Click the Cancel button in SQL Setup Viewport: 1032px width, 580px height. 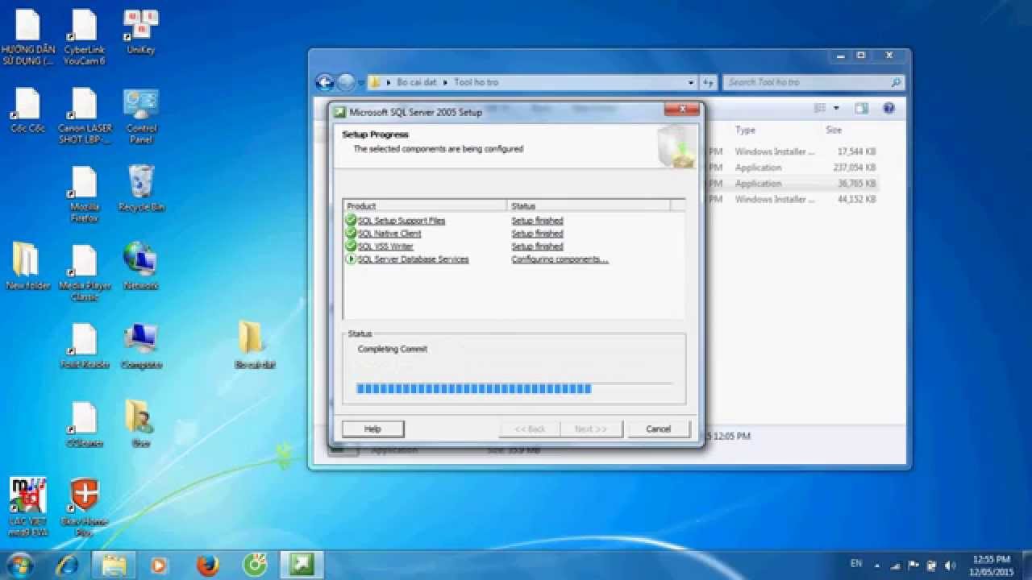tap(659, 429)
